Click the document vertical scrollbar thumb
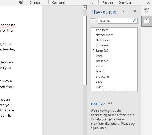152x135 pixels. pos(84,50)
